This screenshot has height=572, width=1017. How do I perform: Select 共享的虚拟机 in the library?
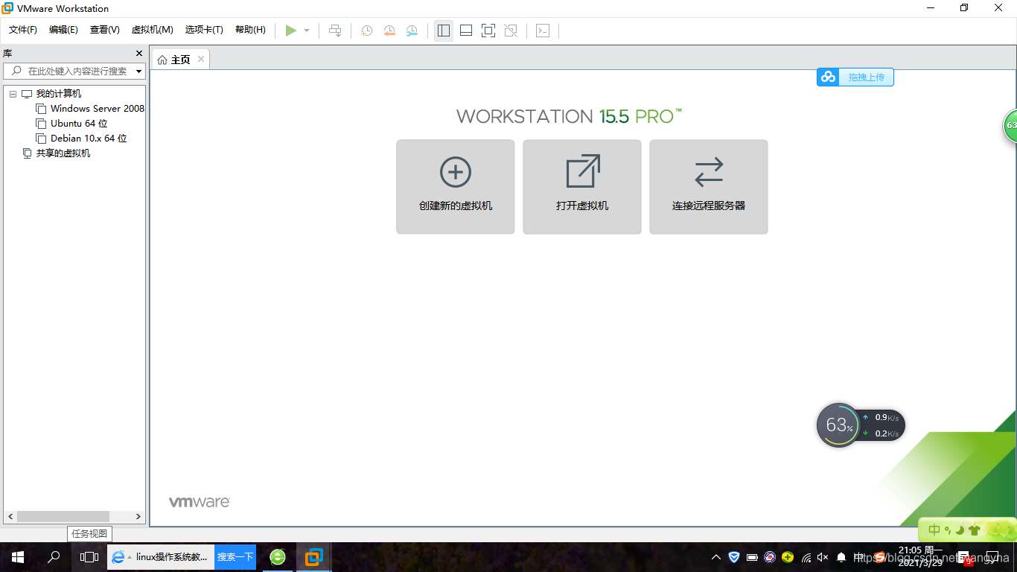(x=63, y=153)
